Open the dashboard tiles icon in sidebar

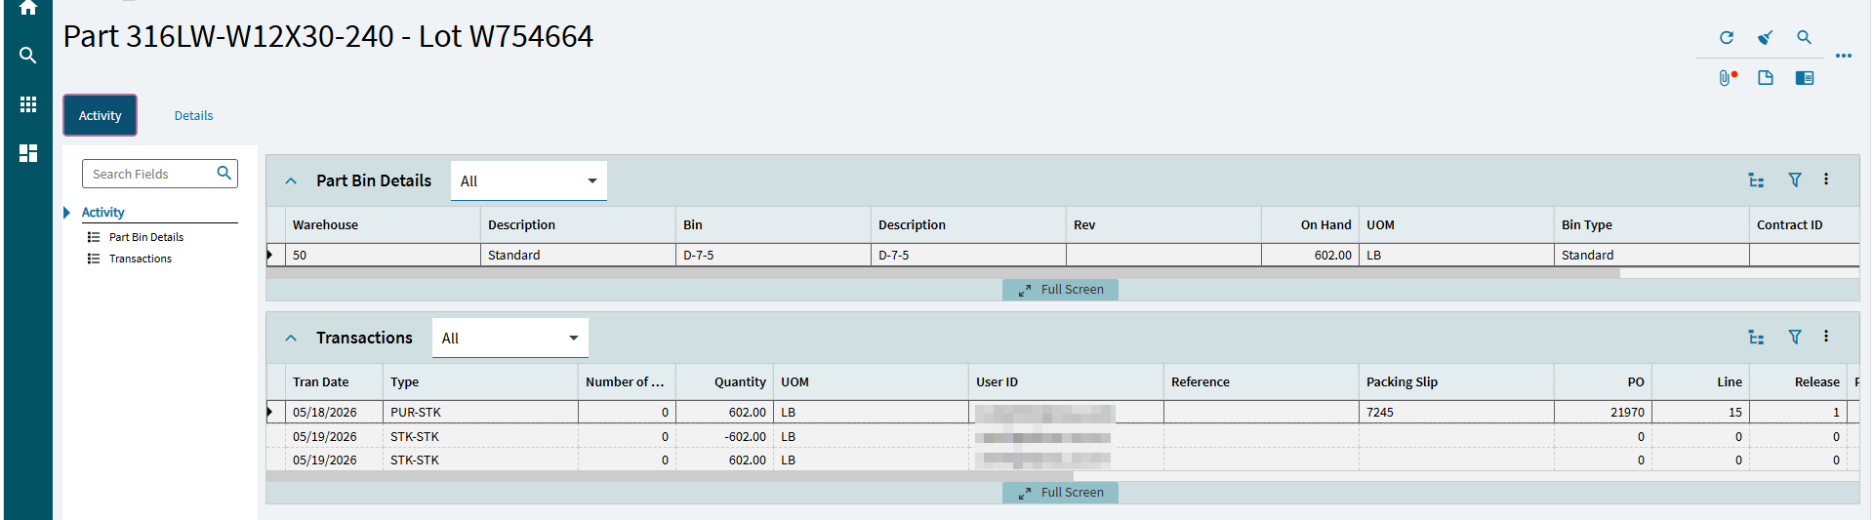click(x=28, y=153)
